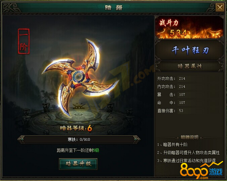Click the green 5级 remaining levels text
This screenshot has width=227, height=181.
(96, 150)
